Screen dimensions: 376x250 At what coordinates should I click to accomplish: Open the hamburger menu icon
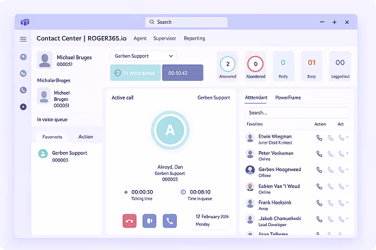tap(23, 39)
